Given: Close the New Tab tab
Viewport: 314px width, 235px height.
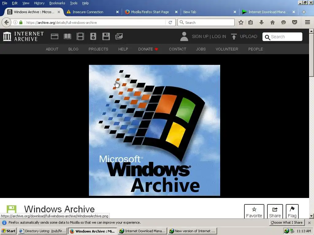Looking at the screenshot, I should pyautogui.click(x=235, y=12).
